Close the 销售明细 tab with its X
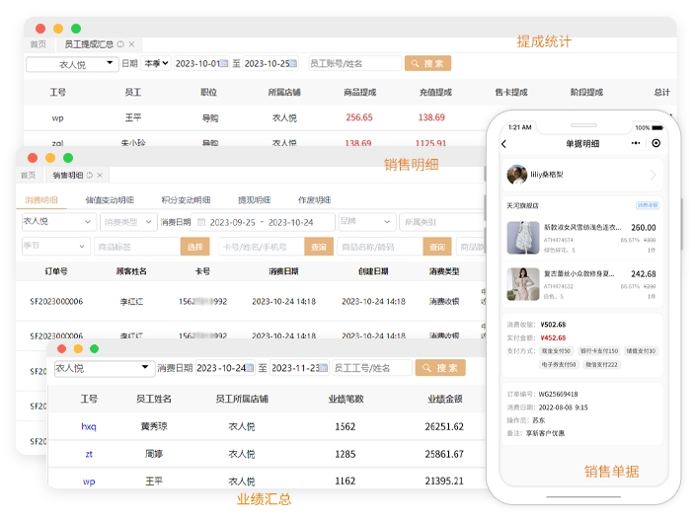Screen dimensions: 695x520 coord(101,175)
